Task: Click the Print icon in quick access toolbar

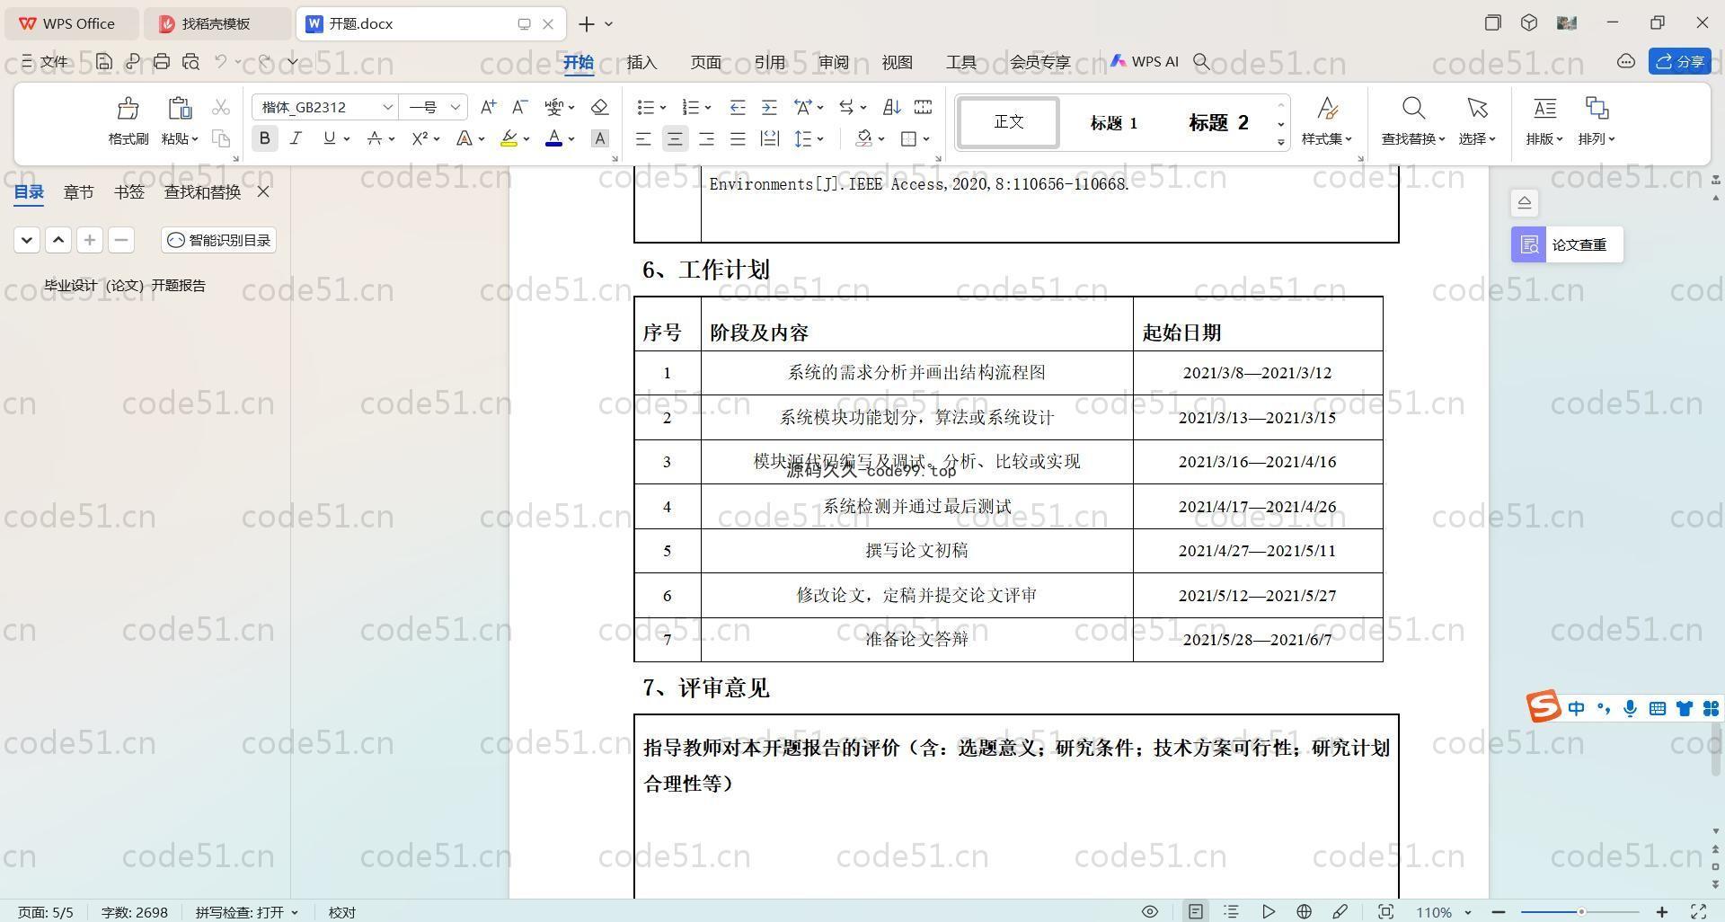Action: pyautogui.click(x=162, y=61)
